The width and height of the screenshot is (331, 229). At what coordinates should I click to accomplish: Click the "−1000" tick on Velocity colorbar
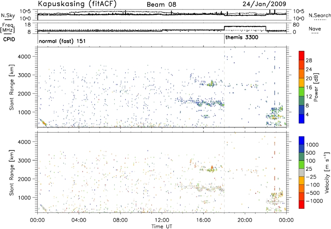(x=314, y=201)
